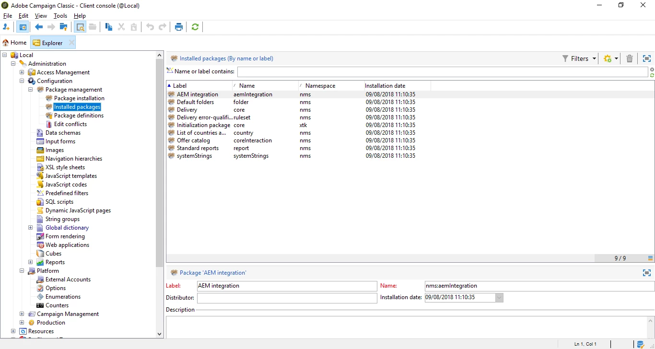The height and width of the screenshot is (349, 655).
Task: Select Edit conflicts in the tree
Action: click(x=70, y=124)
